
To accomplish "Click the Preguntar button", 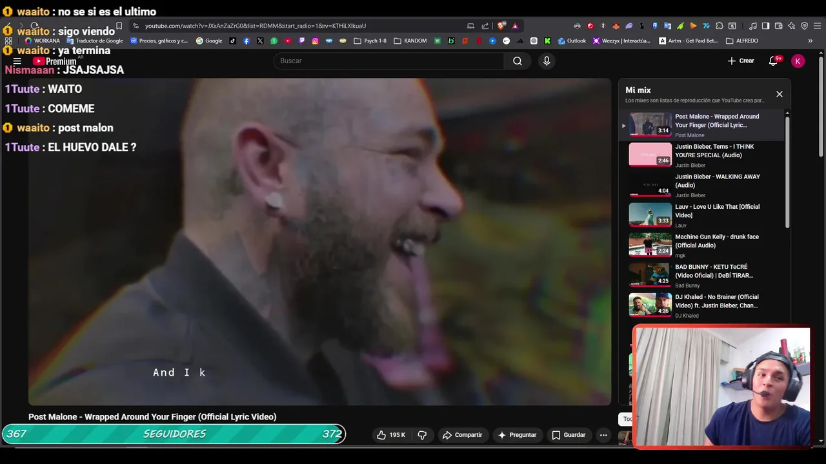I will (517, 435).
